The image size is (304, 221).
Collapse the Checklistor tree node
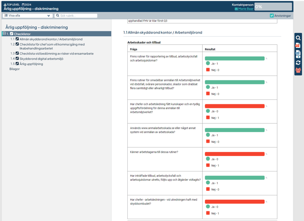pos(4,34)
